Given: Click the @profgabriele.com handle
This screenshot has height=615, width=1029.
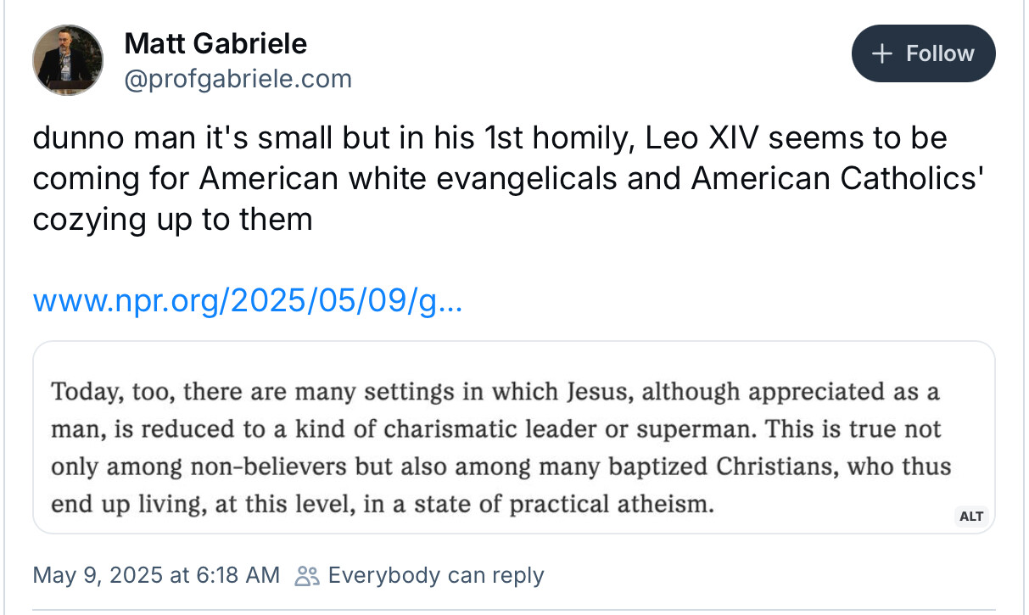Looking at the screenshot, I should point(238,79).
